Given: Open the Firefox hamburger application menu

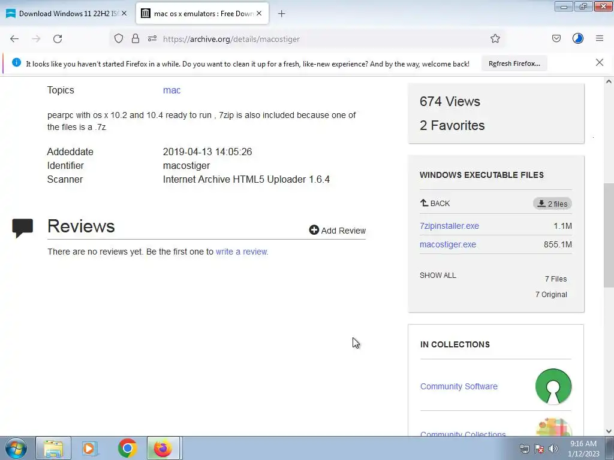Looking at the screenshot, I should [600, 38].
